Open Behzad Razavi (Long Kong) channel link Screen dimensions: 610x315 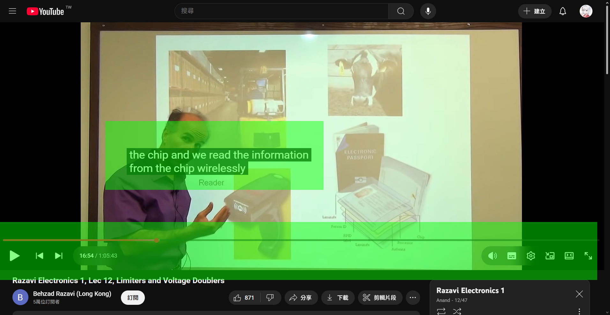[x=72, y=294]
